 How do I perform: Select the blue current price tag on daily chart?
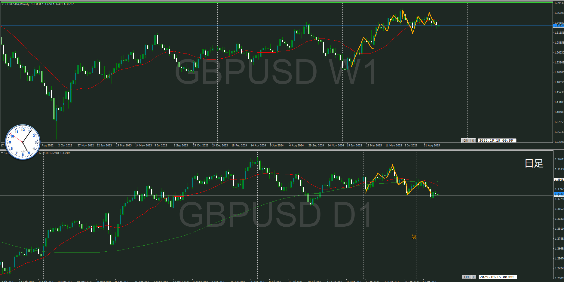(559, 194)
